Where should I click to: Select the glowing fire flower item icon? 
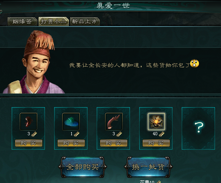click(x=156, y=121)
